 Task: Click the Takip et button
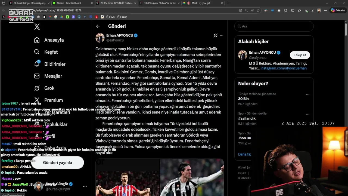pyautogui.click(x=300, y=55)
